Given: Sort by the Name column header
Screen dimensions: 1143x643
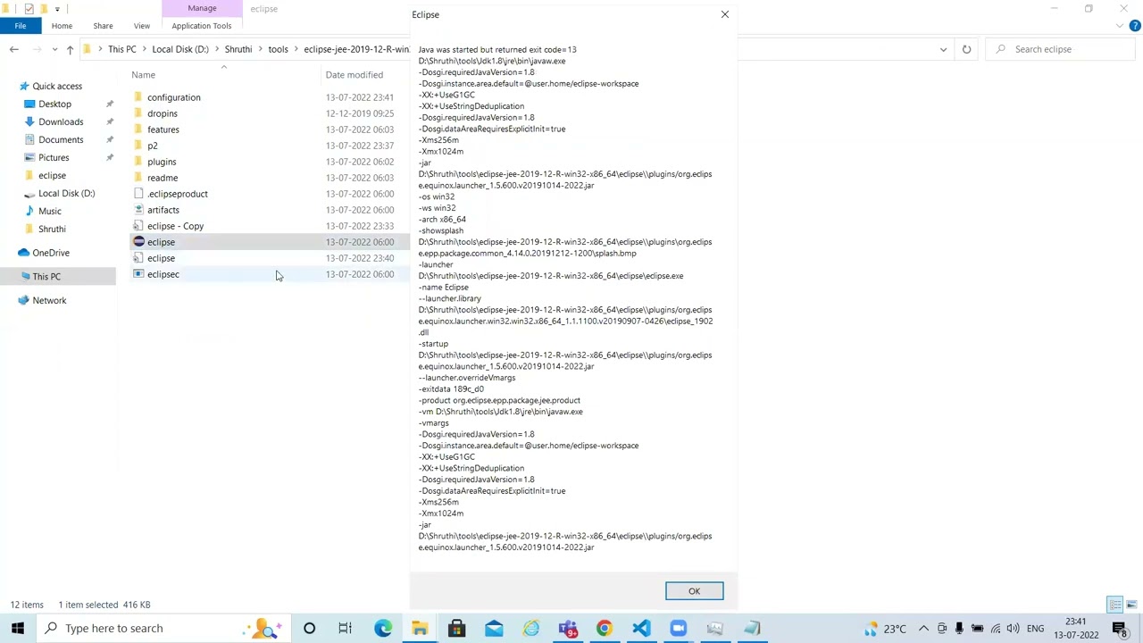Looking at the screenshot, I should [143, 75].
